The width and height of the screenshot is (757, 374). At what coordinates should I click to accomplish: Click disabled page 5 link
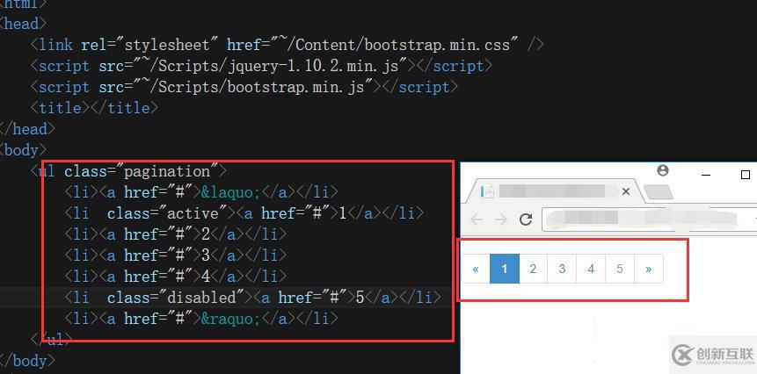coord(620,269)
